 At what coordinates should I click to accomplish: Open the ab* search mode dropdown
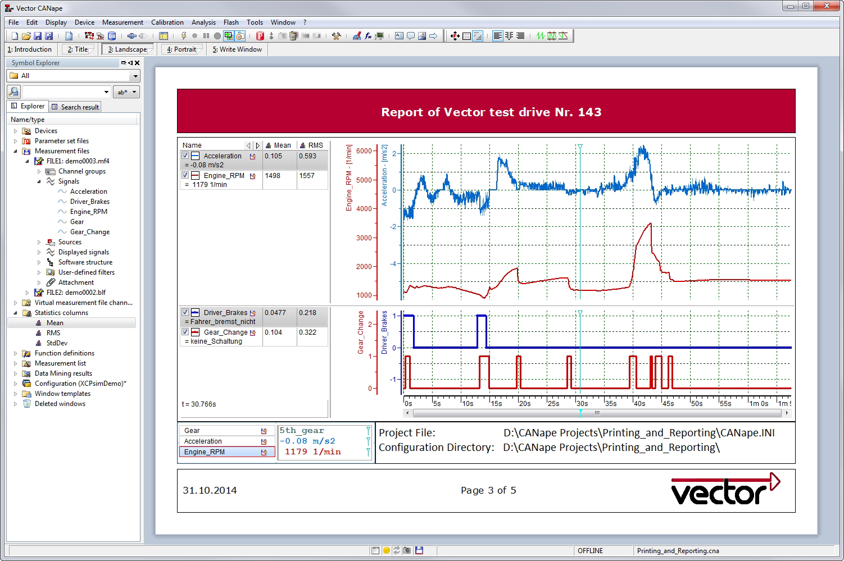tap(126, 92)
